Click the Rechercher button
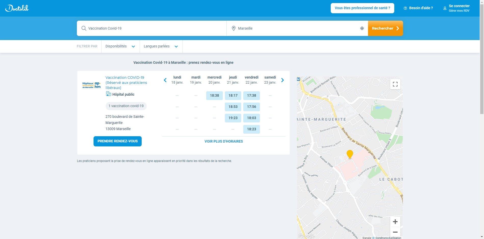 (x=385, y=28)
